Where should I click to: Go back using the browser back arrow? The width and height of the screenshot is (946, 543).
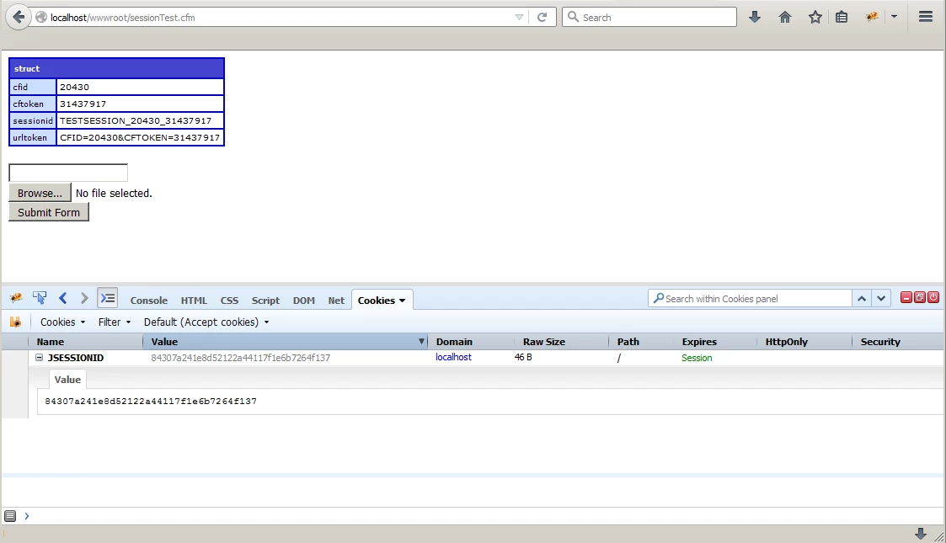pyautogui.click(x=19, y=17)
